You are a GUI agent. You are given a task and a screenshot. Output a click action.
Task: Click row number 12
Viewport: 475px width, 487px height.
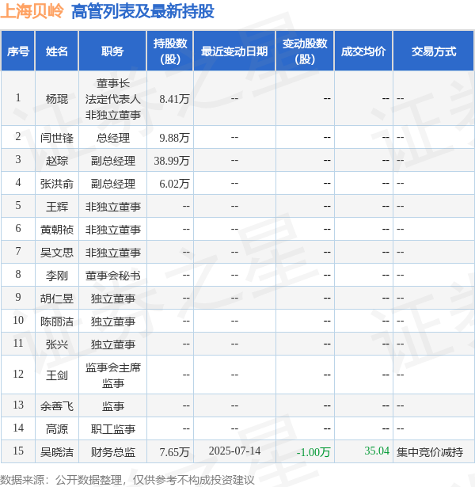18,374
